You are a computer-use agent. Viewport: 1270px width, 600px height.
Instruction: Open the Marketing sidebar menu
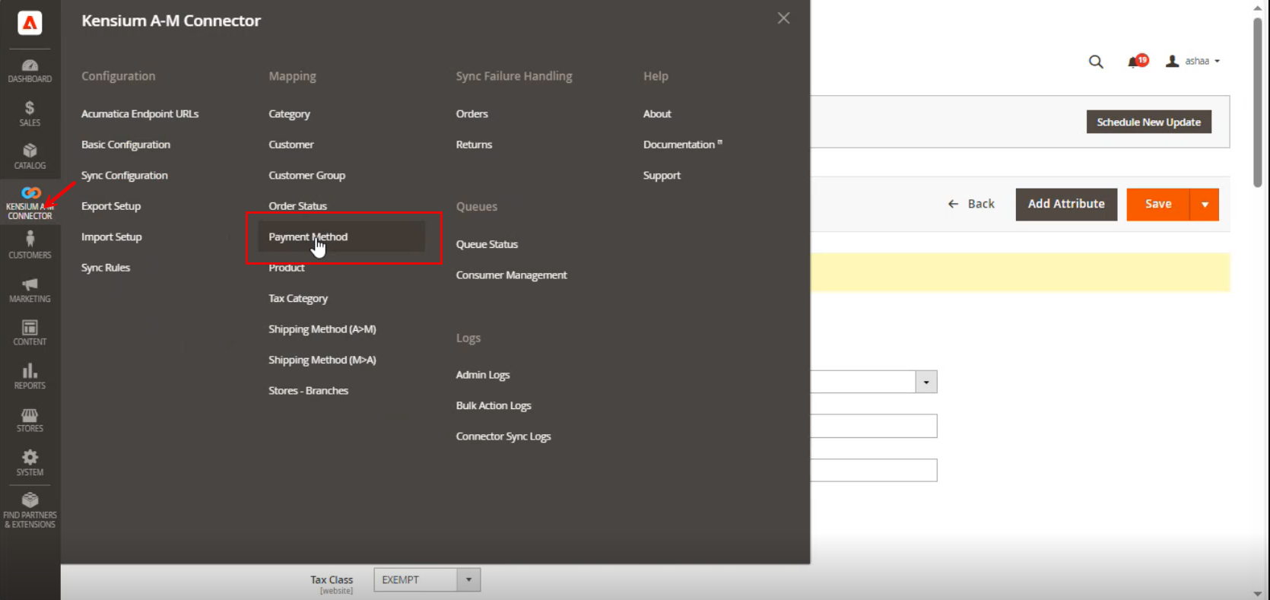tap(30, 290)
